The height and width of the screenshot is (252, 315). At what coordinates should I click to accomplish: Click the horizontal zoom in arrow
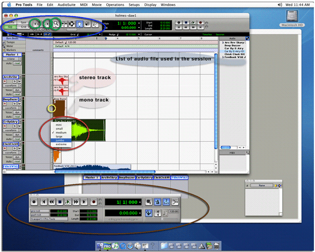(x=47, y=24)
